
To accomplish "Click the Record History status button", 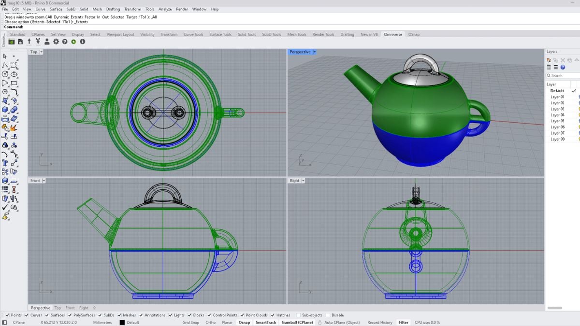I will coord(379,323).
